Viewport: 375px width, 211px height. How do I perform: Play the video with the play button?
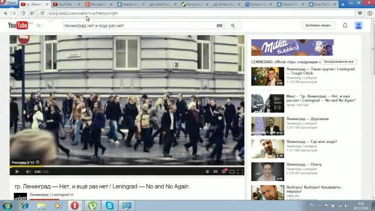[x=17, y=172]
